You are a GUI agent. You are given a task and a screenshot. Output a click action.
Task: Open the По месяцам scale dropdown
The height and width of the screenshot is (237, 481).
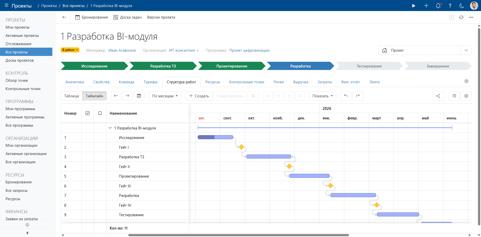165,96
